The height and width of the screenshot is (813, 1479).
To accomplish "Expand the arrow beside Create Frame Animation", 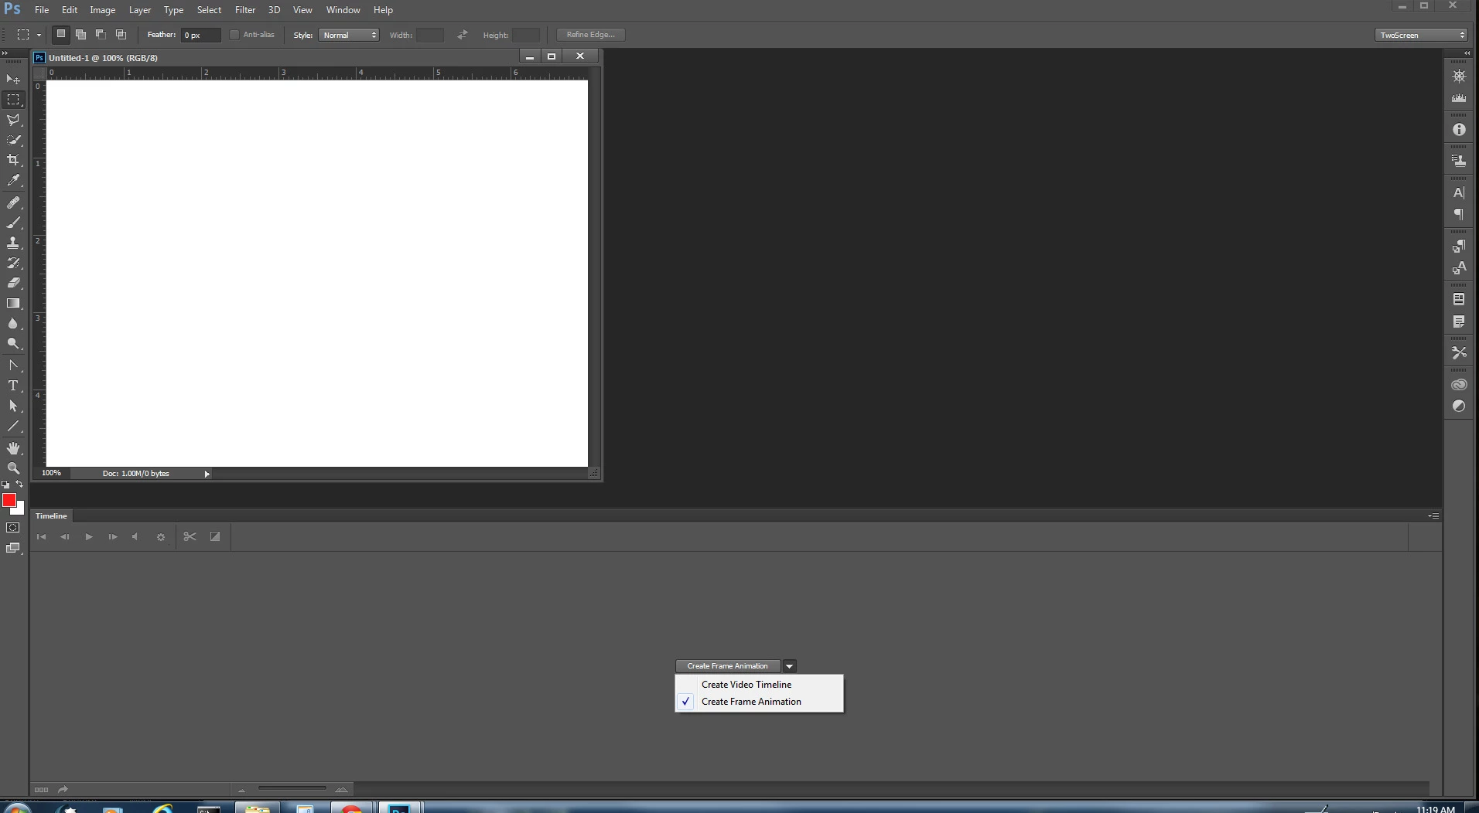I will 789,666.
